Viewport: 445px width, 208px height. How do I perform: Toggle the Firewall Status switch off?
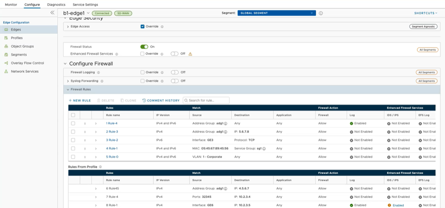[x=144, y=47]
